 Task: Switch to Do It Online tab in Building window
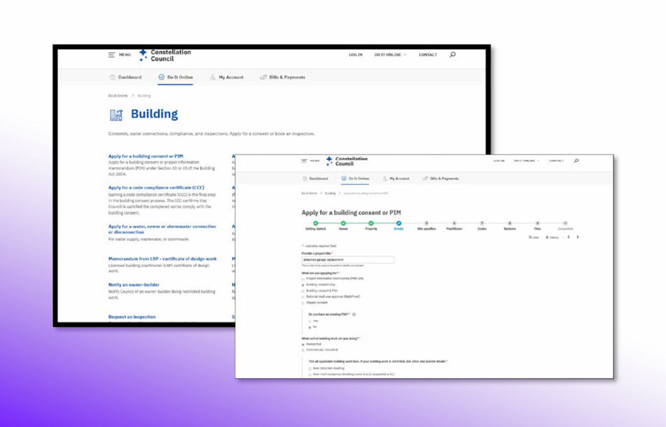pyautogui.click(x=176, y=78)
